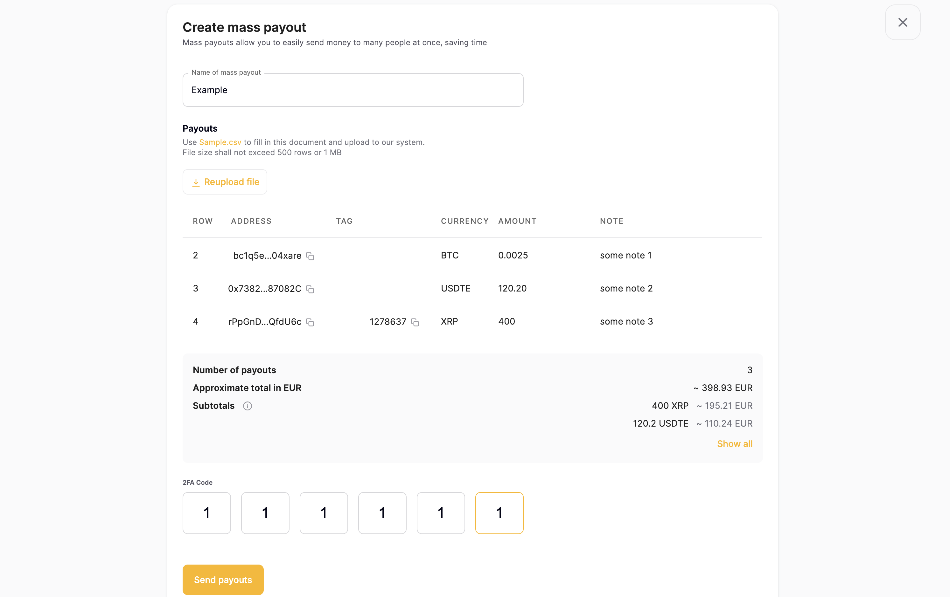Click the Reupload file button

click(x=225, y=182)
